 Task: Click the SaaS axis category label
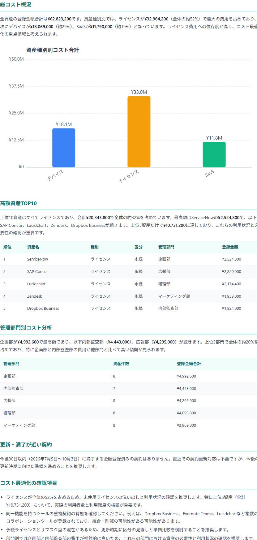click(209, 173)
